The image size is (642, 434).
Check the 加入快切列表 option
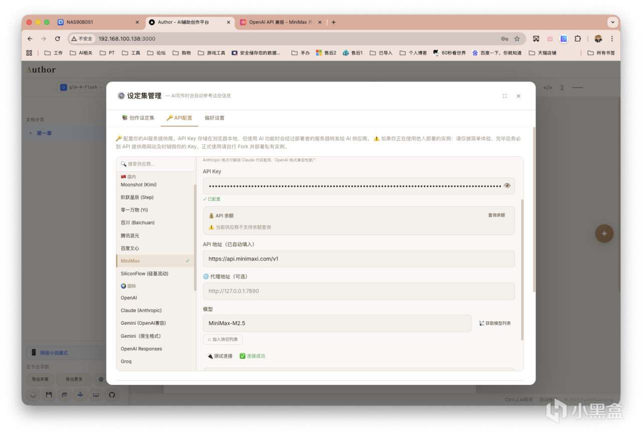point(223,339)
